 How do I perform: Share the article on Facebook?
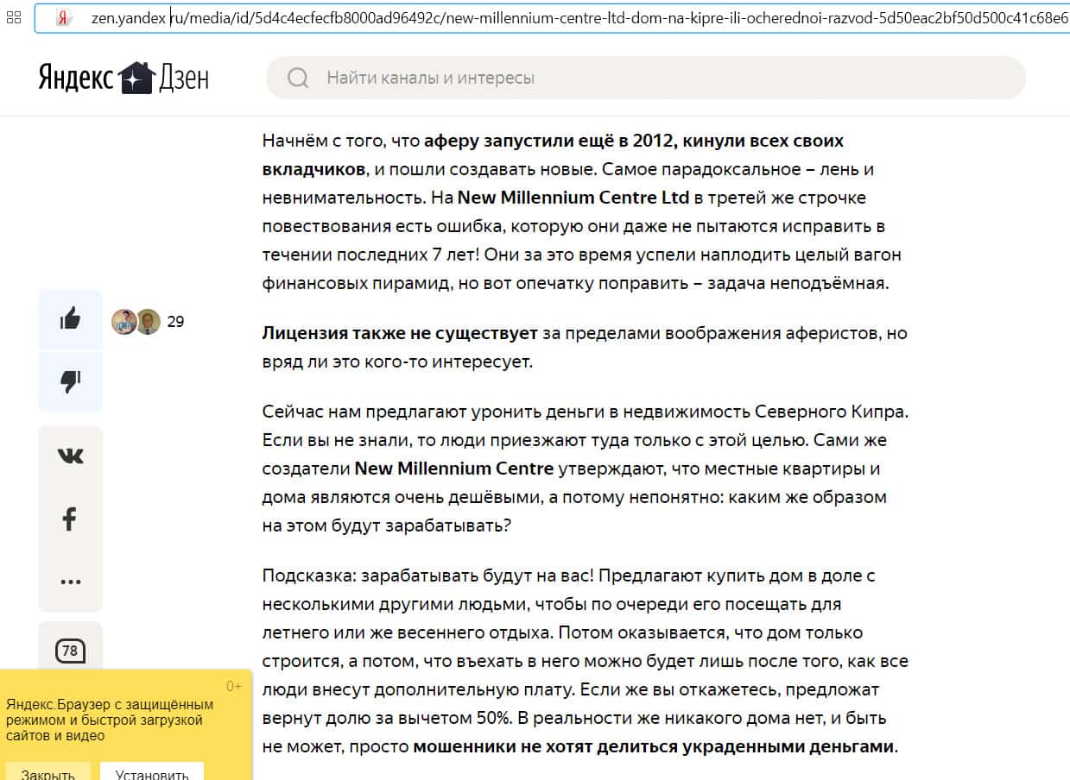pyautogui.click(x=70, y=519)
